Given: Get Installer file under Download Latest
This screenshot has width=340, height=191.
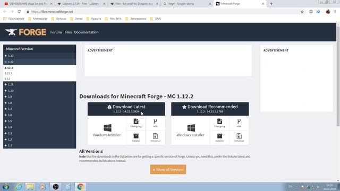Looking at the screenshot, I should 136,137.
